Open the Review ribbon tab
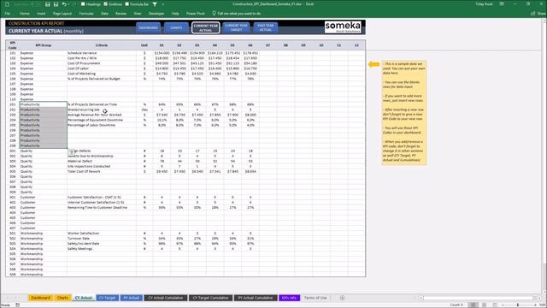547x308 pixels. point(121,14)
